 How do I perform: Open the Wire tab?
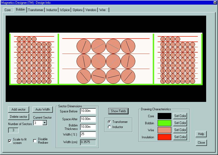(102, 10)
